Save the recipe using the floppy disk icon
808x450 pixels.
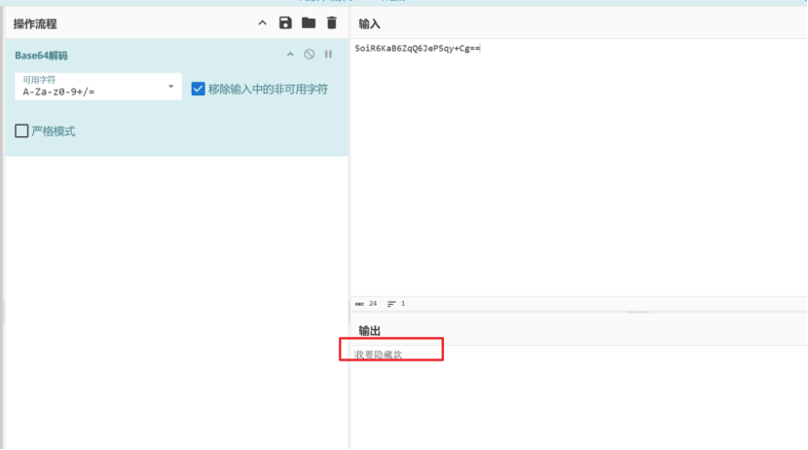(285, 23)
